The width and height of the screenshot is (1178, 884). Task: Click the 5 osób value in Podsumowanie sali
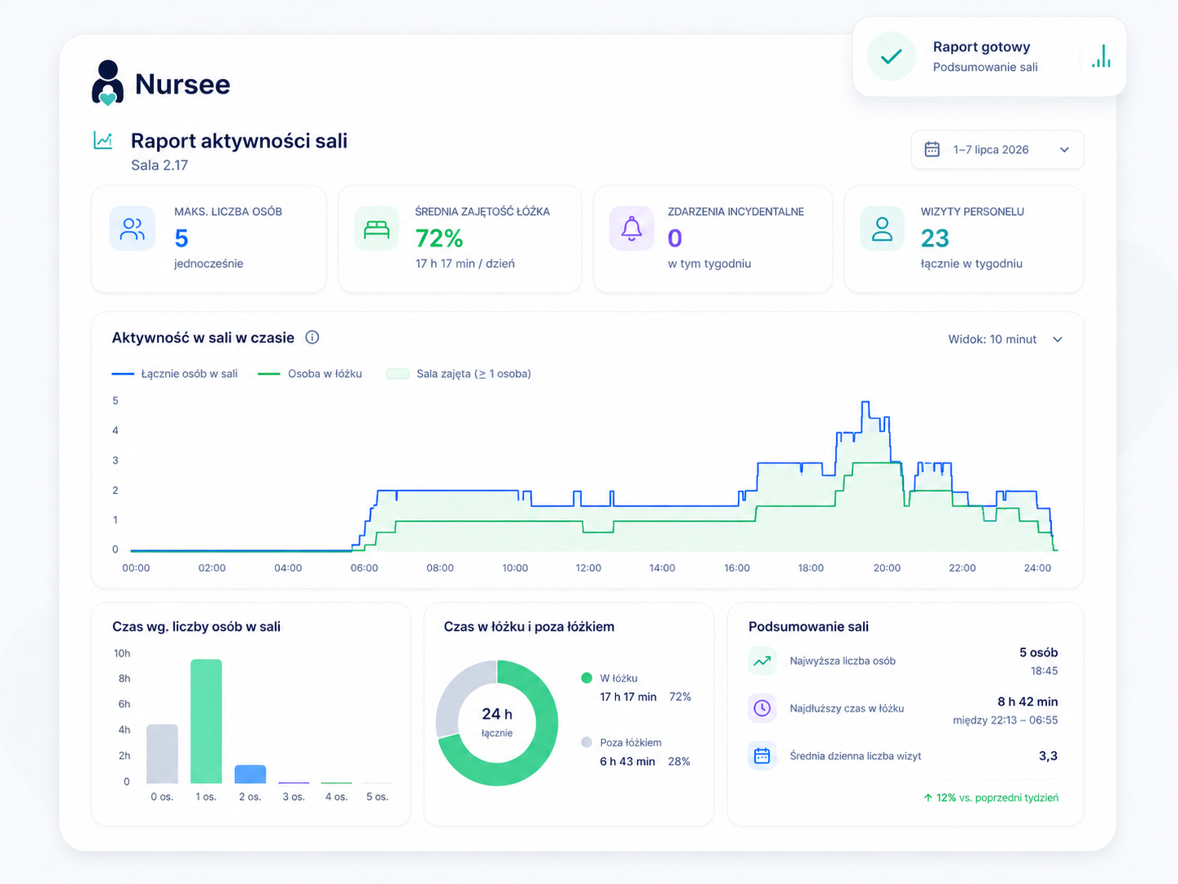pos(1039,653)
